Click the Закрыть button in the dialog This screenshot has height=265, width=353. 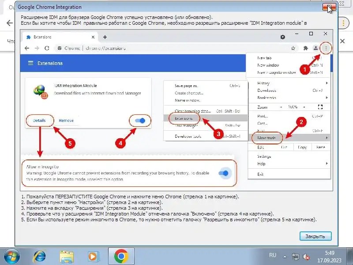click(x=315, y=236)
